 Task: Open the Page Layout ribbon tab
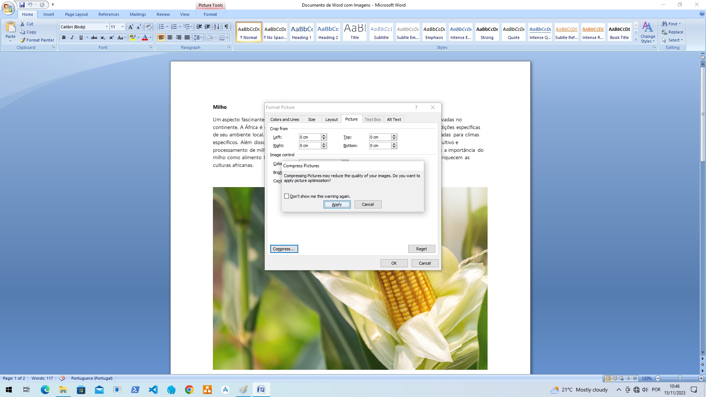[76, 14]
